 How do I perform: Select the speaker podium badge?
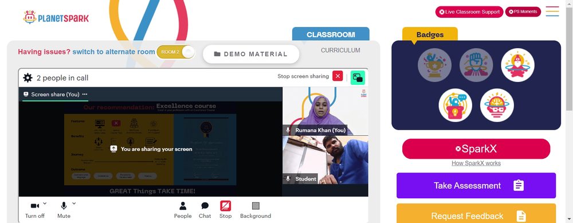pyautogui.click(x=456, y=105)
